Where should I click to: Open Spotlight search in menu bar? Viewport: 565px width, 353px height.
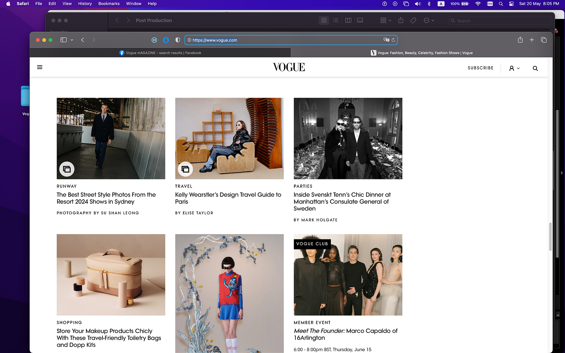(501, 4)
